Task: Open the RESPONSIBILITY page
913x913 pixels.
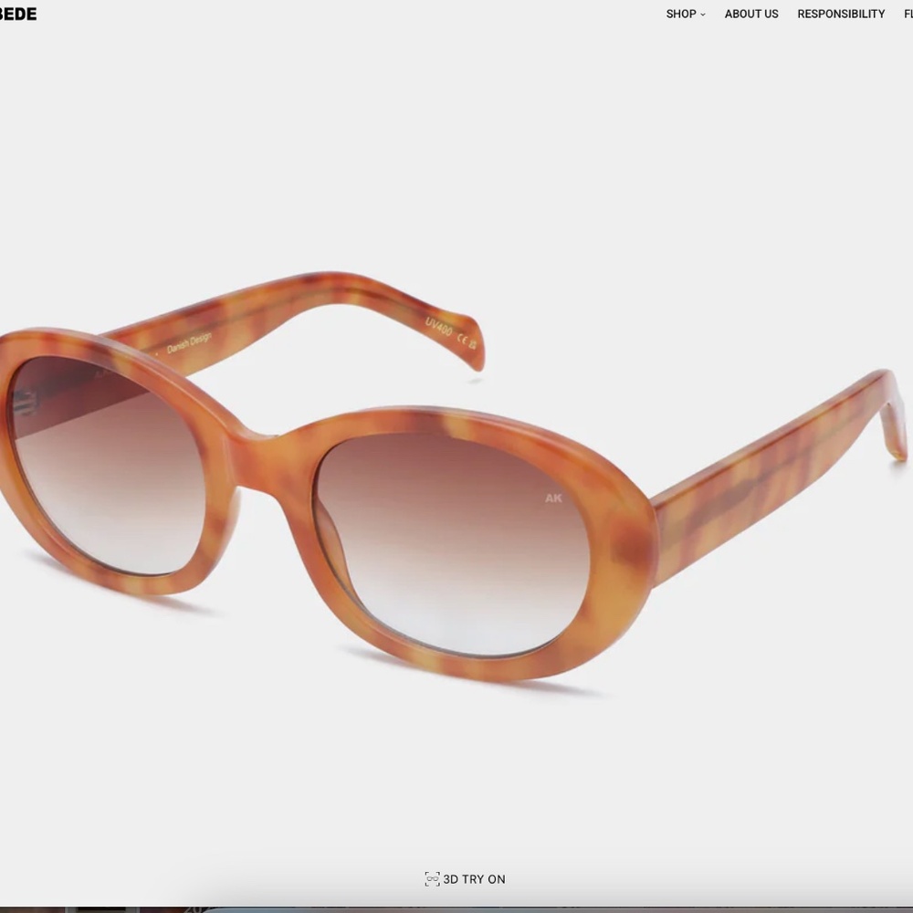Action: pyautogui.click(x=841, y=14)
